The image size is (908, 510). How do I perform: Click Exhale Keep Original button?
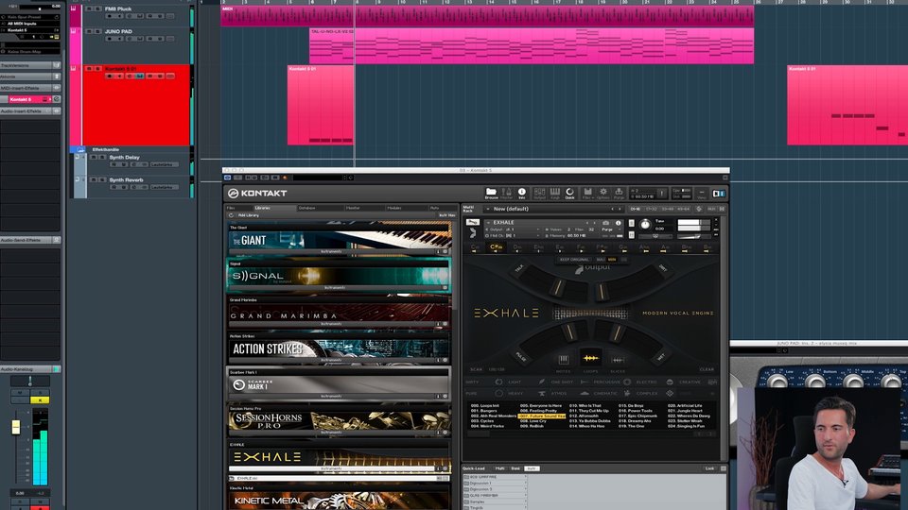click(573, 260)
